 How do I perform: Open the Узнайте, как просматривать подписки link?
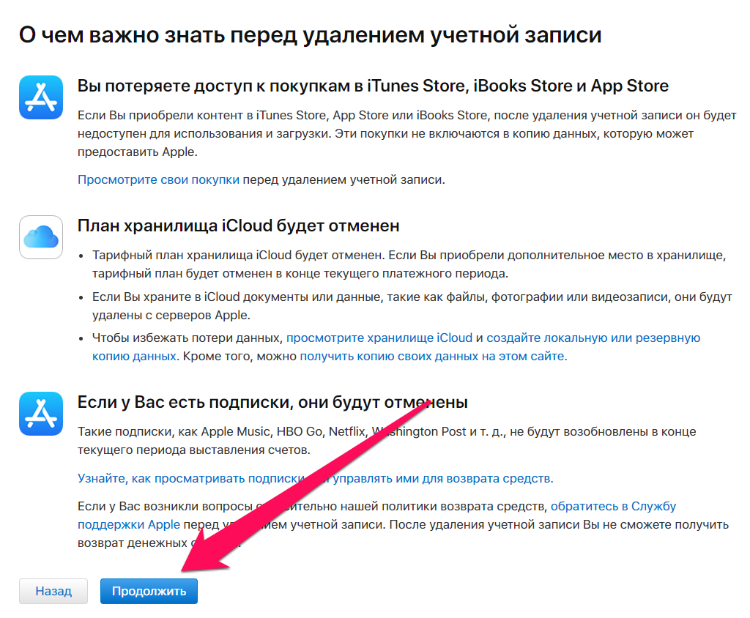(x=315, y=478)
